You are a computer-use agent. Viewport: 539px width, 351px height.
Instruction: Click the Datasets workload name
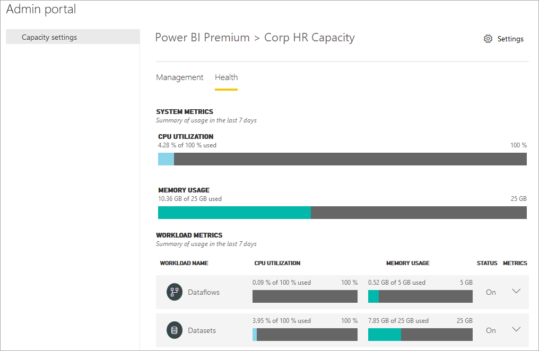(202, 330)
